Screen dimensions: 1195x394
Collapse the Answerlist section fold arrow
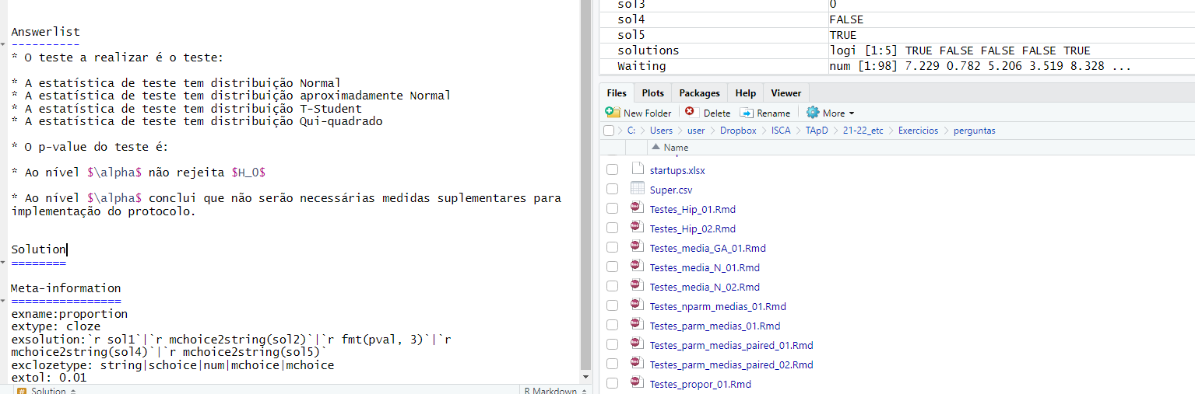tap(3, 45)
